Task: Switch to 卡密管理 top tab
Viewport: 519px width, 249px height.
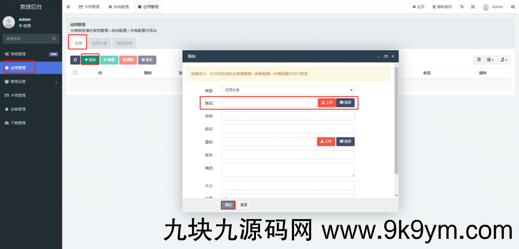Action: [x=89, y=7]
